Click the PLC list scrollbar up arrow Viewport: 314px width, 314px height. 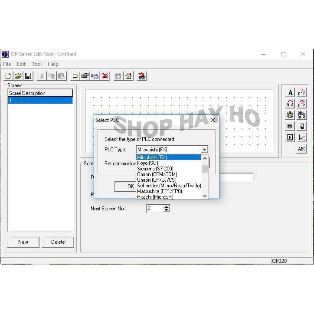click(x=205, y=158)
